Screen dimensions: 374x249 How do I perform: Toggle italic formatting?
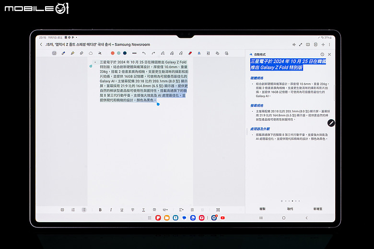[x=111, y=210]
